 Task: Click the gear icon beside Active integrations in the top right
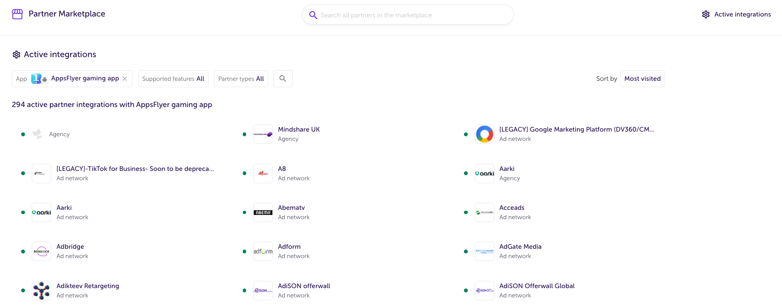click(706, 14)
